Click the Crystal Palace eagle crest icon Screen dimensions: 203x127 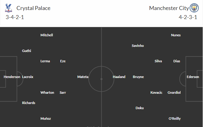[8, 8]
